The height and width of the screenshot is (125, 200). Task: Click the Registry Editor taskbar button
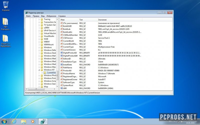pyautogui.click(x=43, y=122)
